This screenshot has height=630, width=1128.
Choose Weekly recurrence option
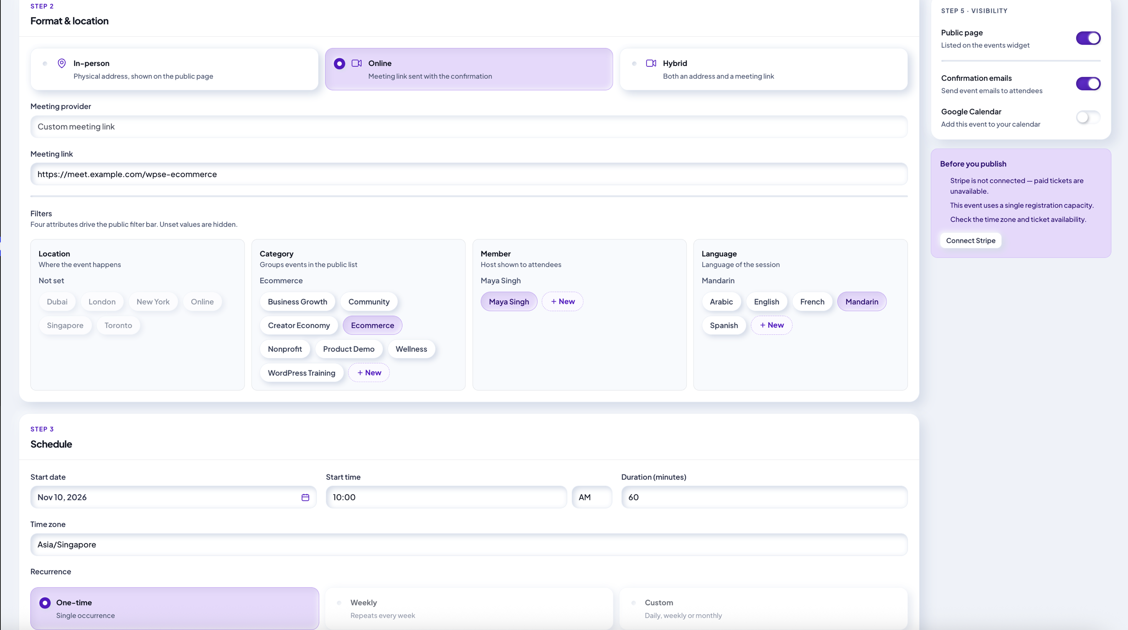tap(469, 609)
